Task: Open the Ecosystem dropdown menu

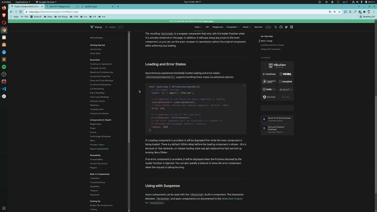Action: (233, 27)
